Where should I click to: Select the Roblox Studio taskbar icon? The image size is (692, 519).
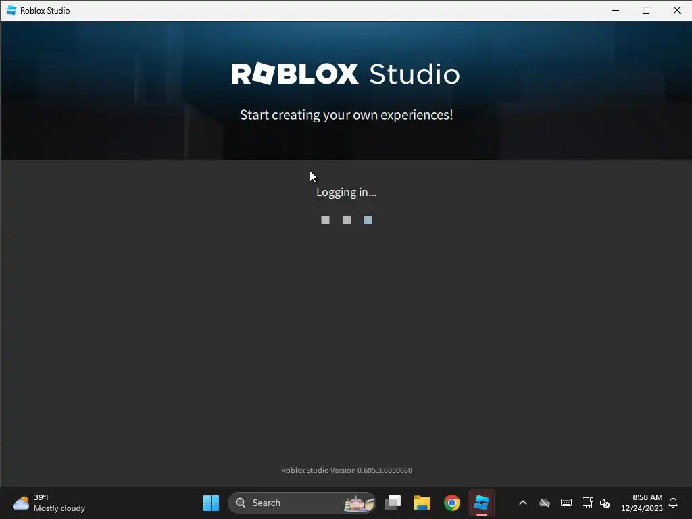click(x=481, y=503)
